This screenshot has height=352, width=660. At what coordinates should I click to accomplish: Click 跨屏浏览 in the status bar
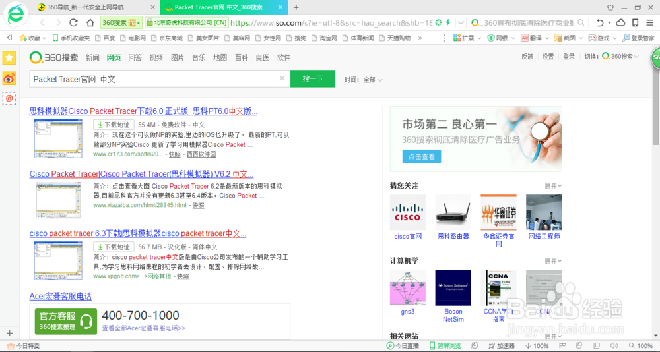pos(445,346)
